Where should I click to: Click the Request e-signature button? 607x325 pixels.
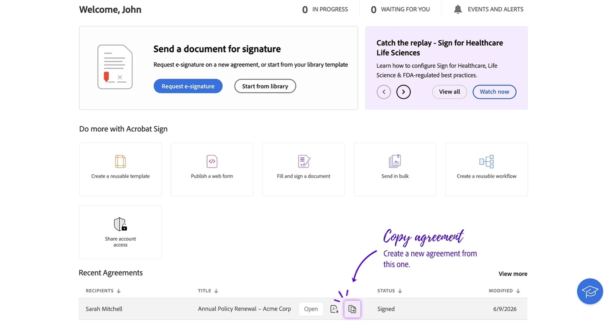tap(188, 86)
